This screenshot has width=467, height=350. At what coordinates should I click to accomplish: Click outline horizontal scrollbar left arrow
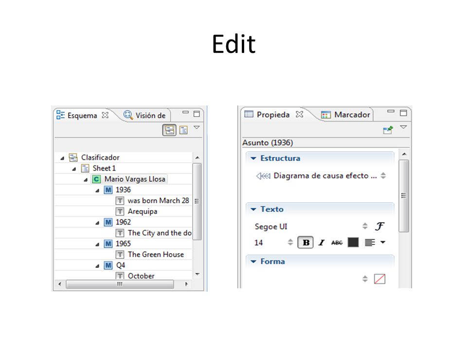coord(60,284)
